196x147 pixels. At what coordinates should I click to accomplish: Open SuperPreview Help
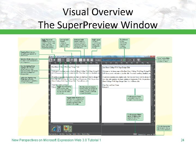139,60
